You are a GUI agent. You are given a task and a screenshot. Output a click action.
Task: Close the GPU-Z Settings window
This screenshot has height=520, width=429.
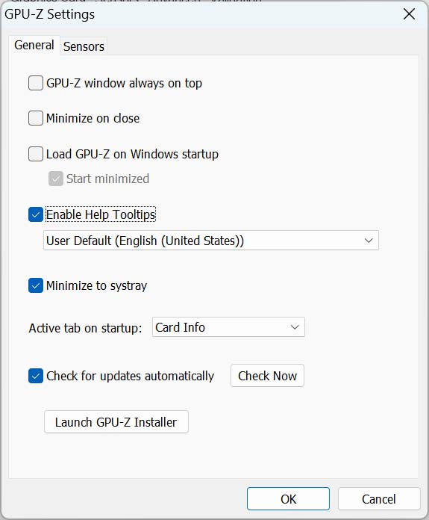[409, 14]
